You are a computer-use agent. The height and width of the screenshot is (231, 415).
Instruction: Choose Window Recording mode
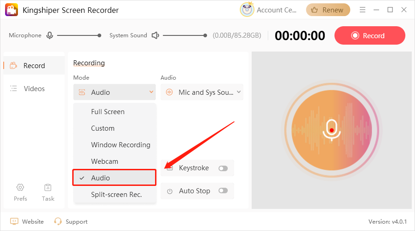pos(115,145)
